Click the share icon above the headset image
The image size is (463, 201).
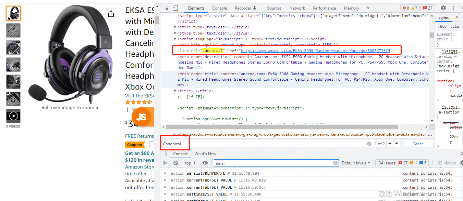(111, 14)
